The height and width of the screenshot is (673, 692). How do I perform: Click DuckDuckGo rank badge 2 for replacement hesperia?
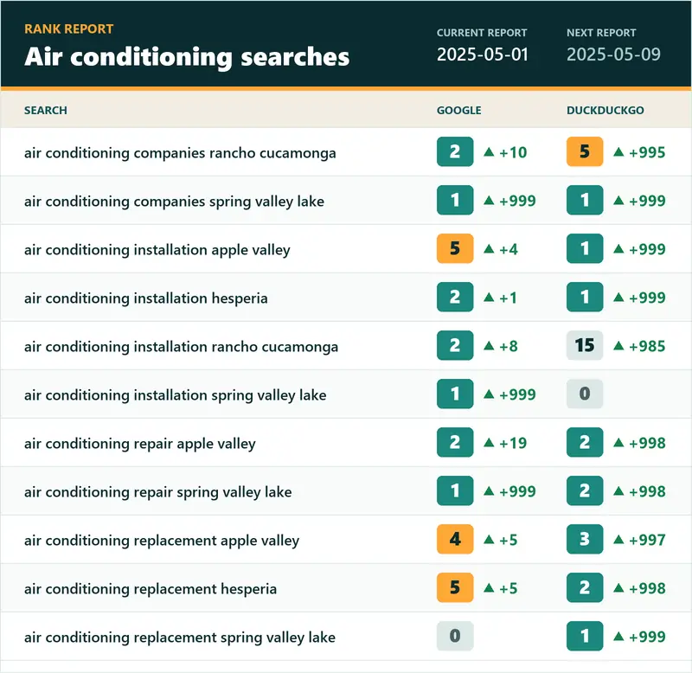pyautogui.click(x=585, y=588)
